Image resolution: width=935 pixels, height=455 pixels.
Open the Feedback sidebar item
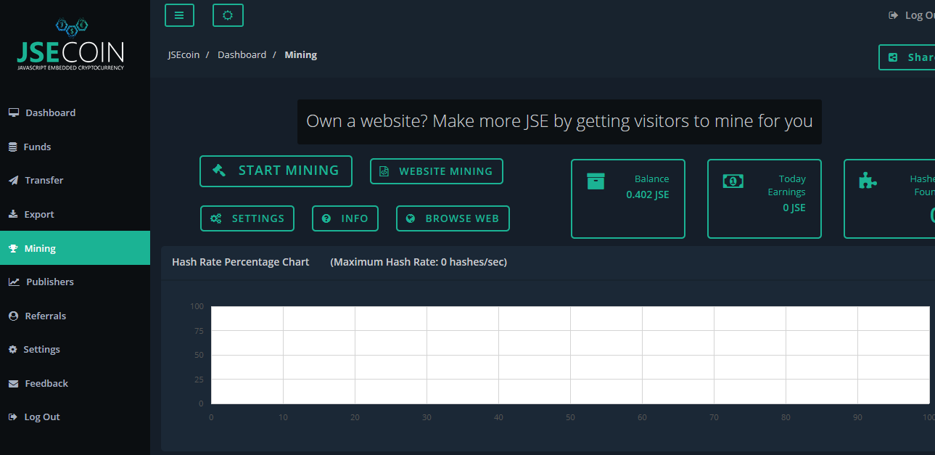click(x=75, y=383)
